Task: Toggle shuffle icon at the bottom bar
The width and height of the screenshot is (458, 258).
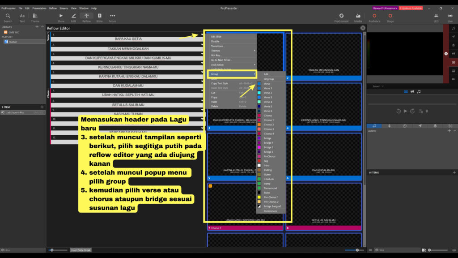Action: 370,250
